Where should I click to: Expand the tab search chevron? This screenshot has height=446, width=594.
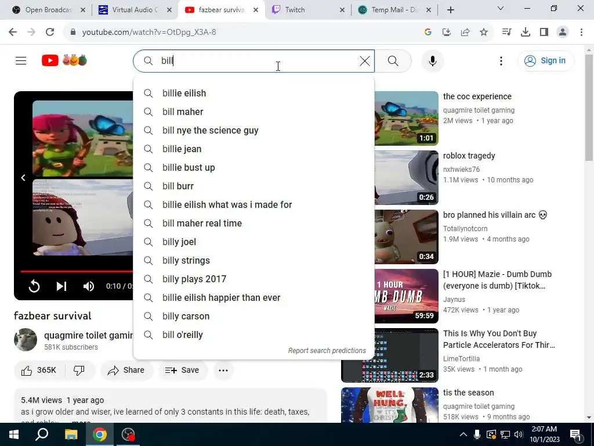tap(501, 8)
